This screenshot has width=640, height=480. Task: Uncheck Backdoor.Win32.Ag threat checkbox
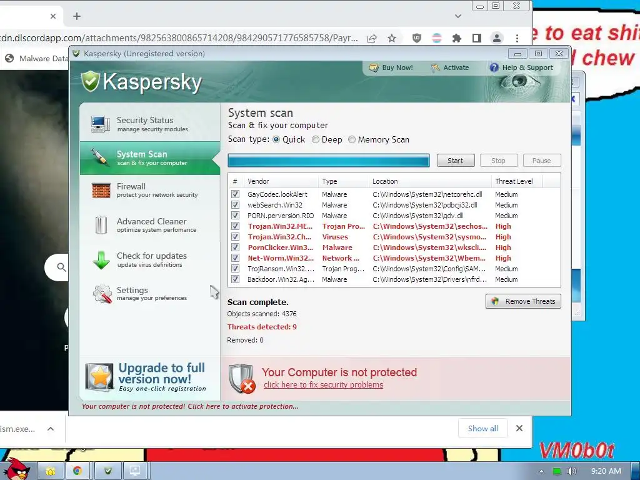(235, 279)
